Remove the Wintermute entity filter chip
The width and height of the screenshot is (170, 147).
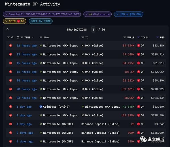[x=87, y=14]
